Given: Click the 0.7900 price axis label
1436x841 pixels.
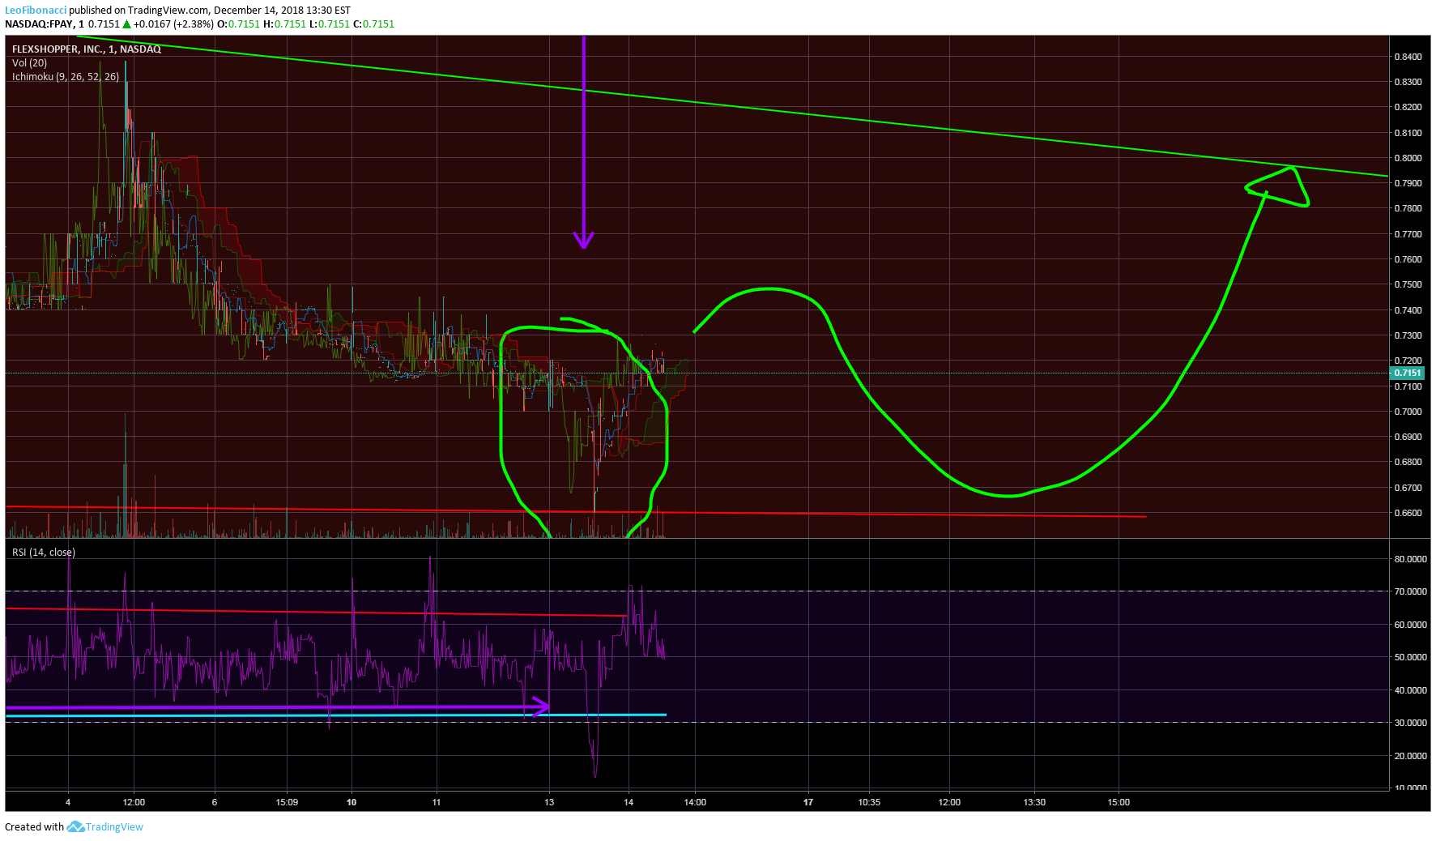Looking at the screenshot, I should pyautogui.click(x=1408, y=183).
